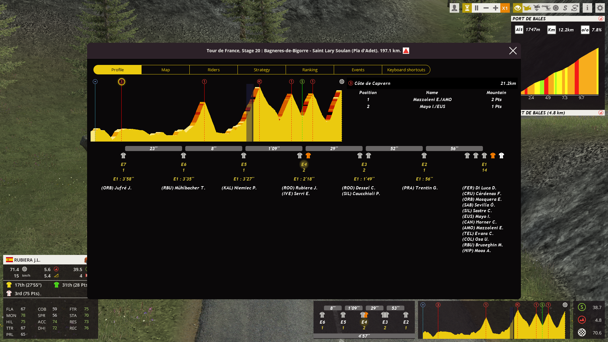The image size is (608, 342).
Task: Open settings gear icon
Action: [x=600, y=8]
